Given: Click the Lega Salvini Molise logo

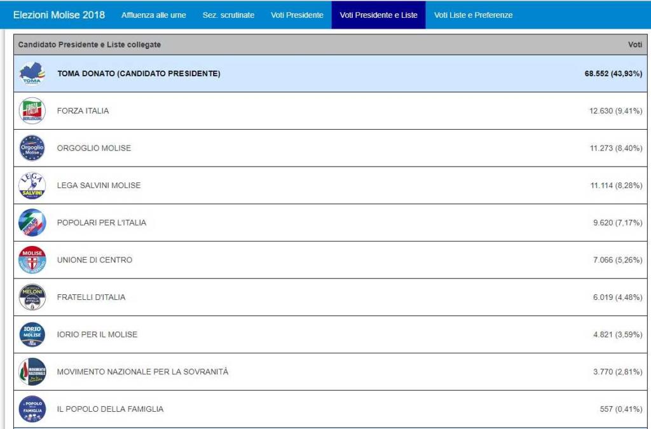Looking at the screenshot, I should pyautogui.click(x=32, y=186).
